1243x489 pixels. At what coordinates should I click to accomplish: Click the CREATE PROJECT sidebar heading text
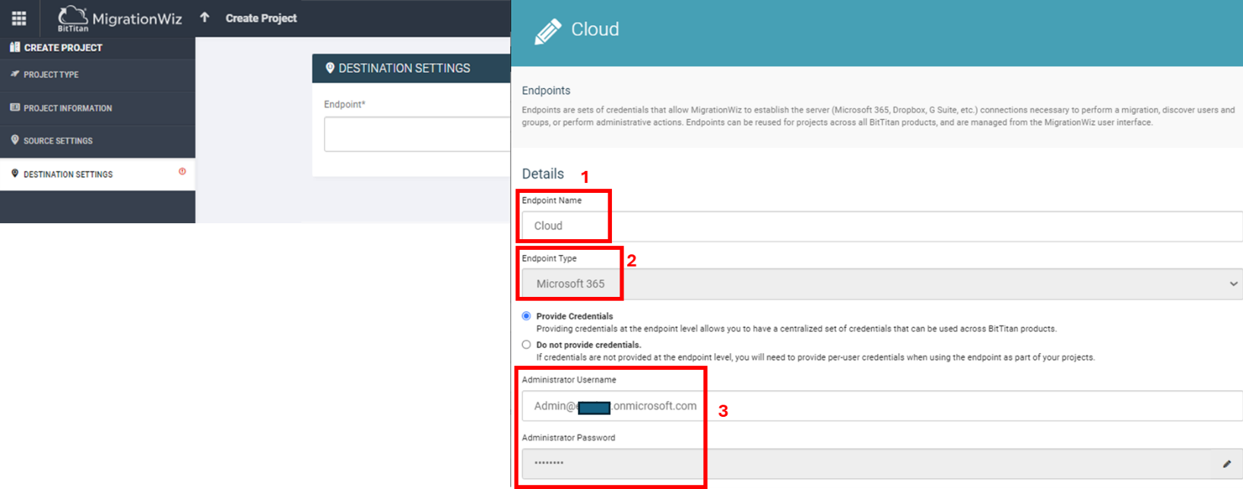[63, 48]
